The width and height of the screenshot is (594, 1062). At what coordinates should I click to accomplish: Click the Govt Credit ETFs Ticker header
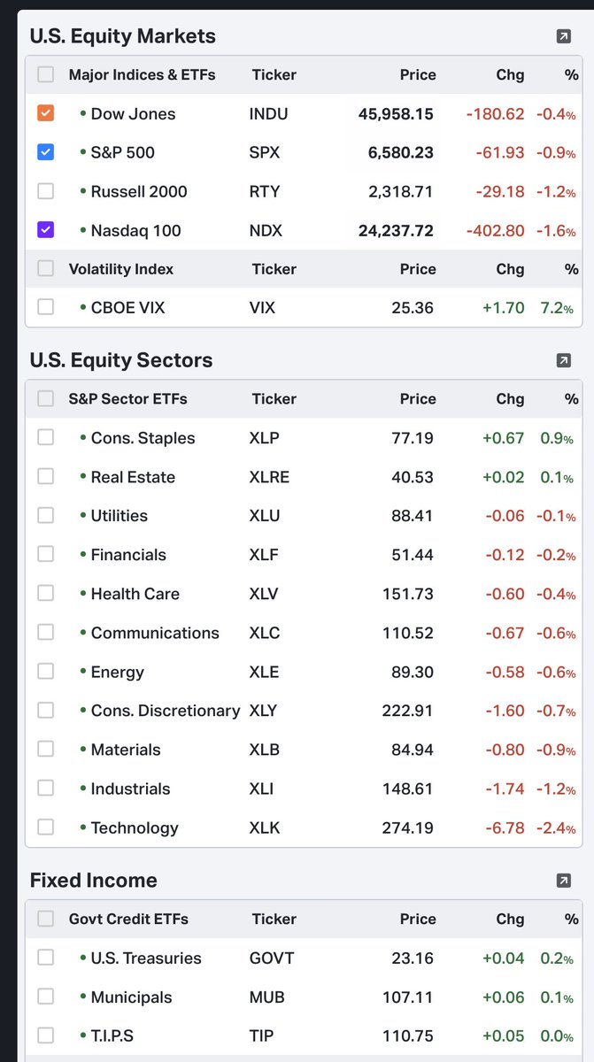[274, 919]
